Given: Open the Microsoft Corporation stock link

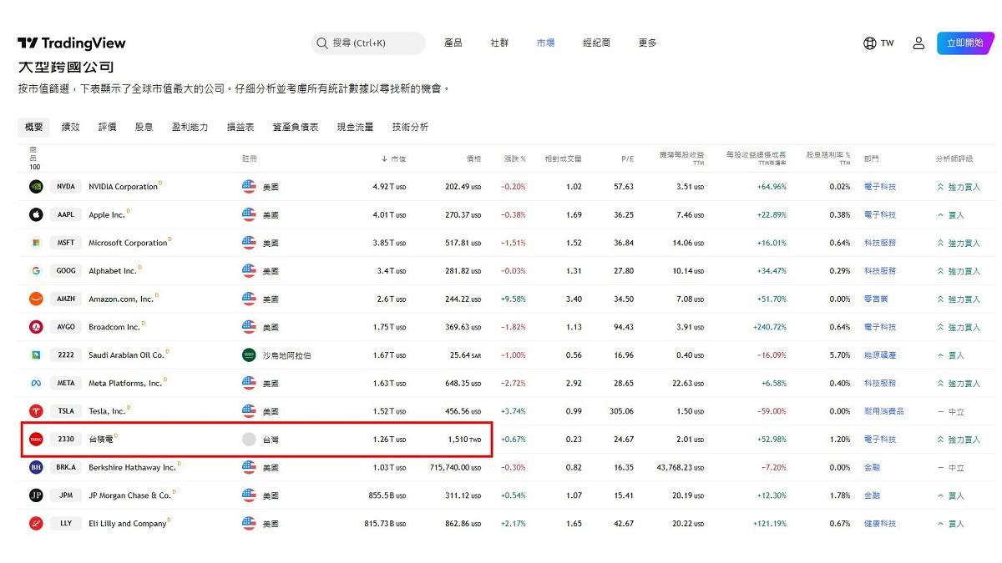Looking at the screenshot, I should (128, 244).
